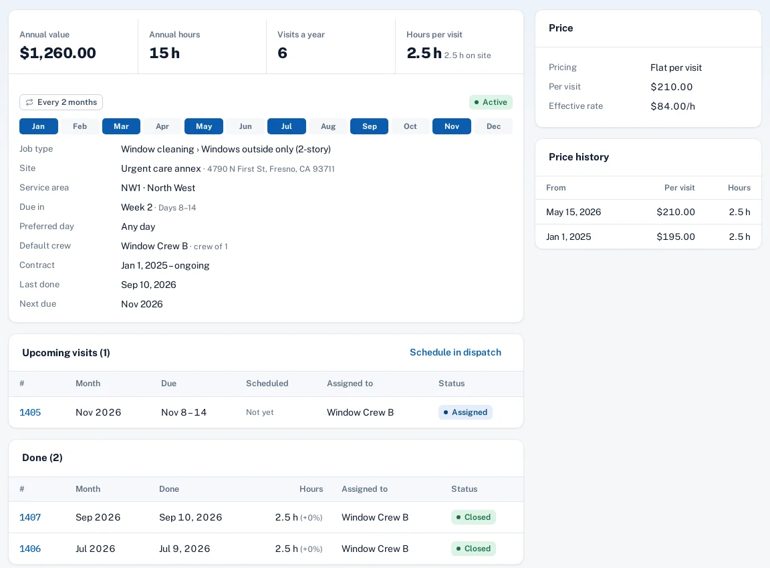Toggle the Apr month chip
Screen dimensions: 770x568
click(x=162, y=126)
